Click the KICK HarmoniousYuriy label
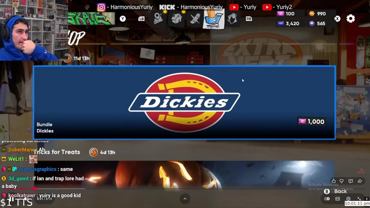Screen dimensions: 370x208 point(191,7)
